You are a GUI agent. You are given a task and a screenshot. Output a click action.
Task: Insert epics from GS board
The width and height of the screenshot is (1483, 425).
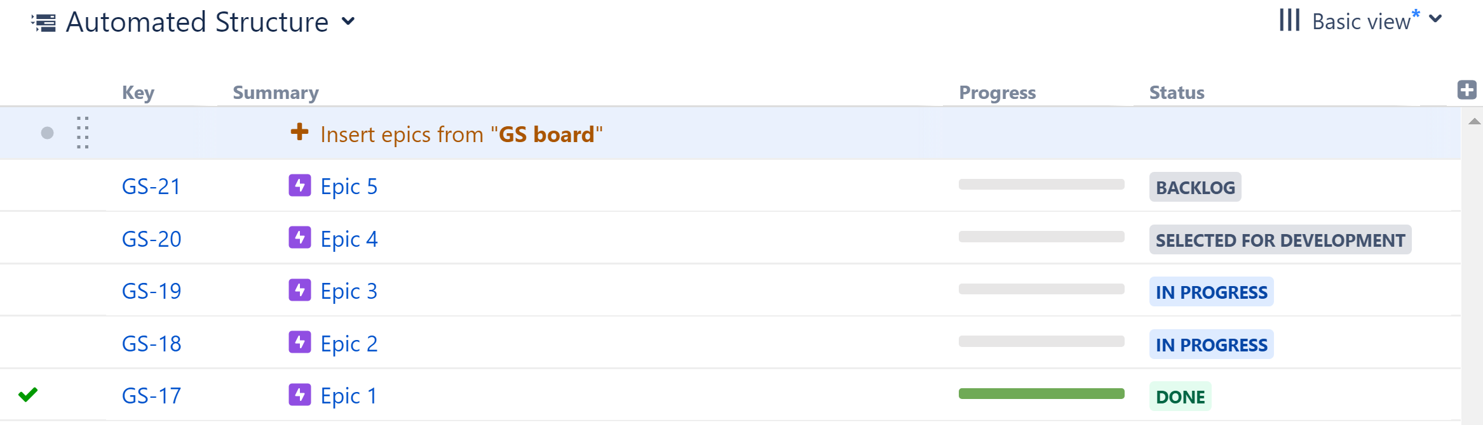[461, 134]
